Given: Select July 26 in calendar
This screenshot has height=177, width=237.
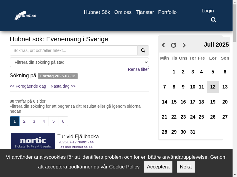Looking at the screenshot, I should (213, 117).
